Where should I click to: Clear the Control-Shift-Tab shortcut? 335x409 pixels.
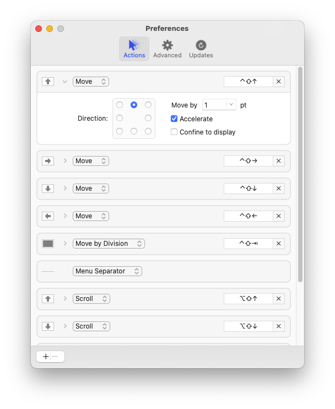click(x=278, y=244)
